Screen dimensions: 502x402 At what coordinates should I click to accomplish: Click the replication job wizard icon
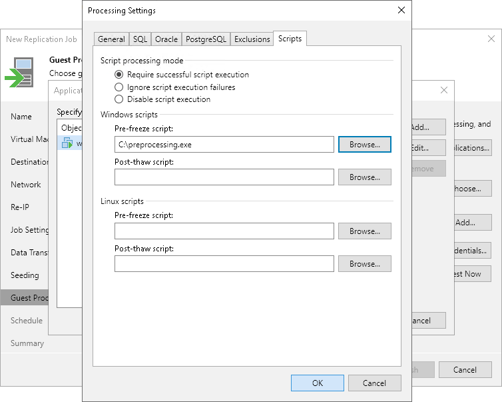click(x=19, y=73)
